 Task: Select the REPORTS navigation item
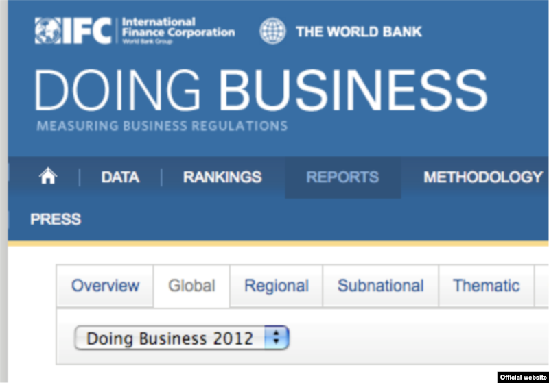tap(342, 177)
